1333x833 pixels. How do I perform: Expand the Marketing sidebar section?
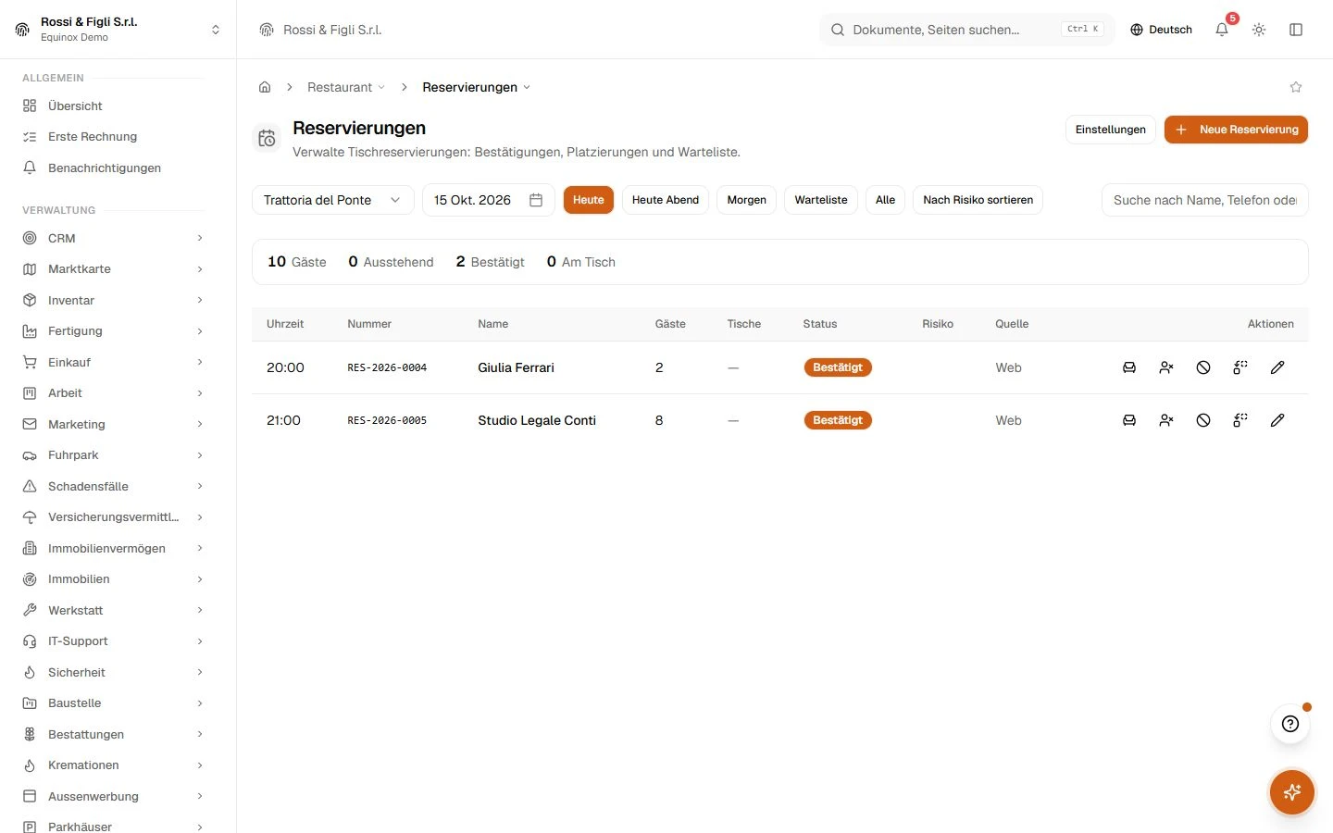(113, 424)
